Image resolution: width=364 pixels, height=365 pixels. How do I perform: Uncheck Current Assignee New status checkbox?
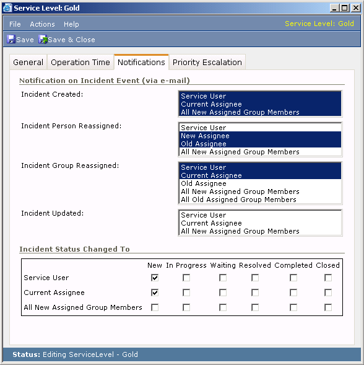[155, 292]
